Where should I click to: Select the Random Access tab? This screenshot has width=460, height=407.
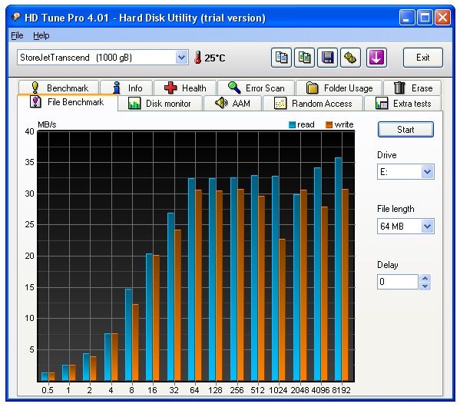coord(313,104)
